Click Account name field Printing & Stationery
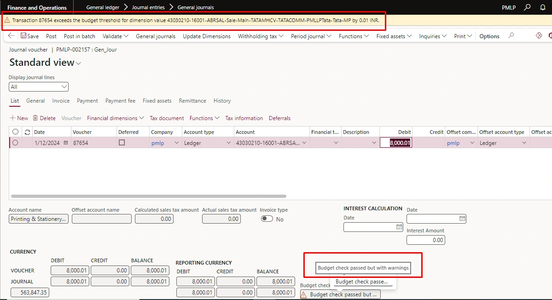The width and height of the screenshot is (552, 300). point(38,219)
